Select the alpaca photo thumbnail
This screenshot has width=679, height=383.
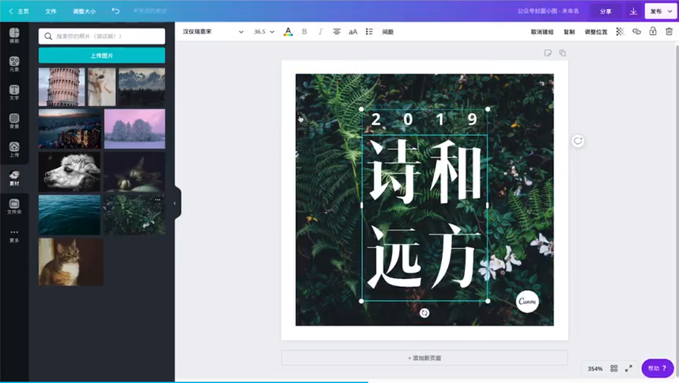(x=70, y=171)
